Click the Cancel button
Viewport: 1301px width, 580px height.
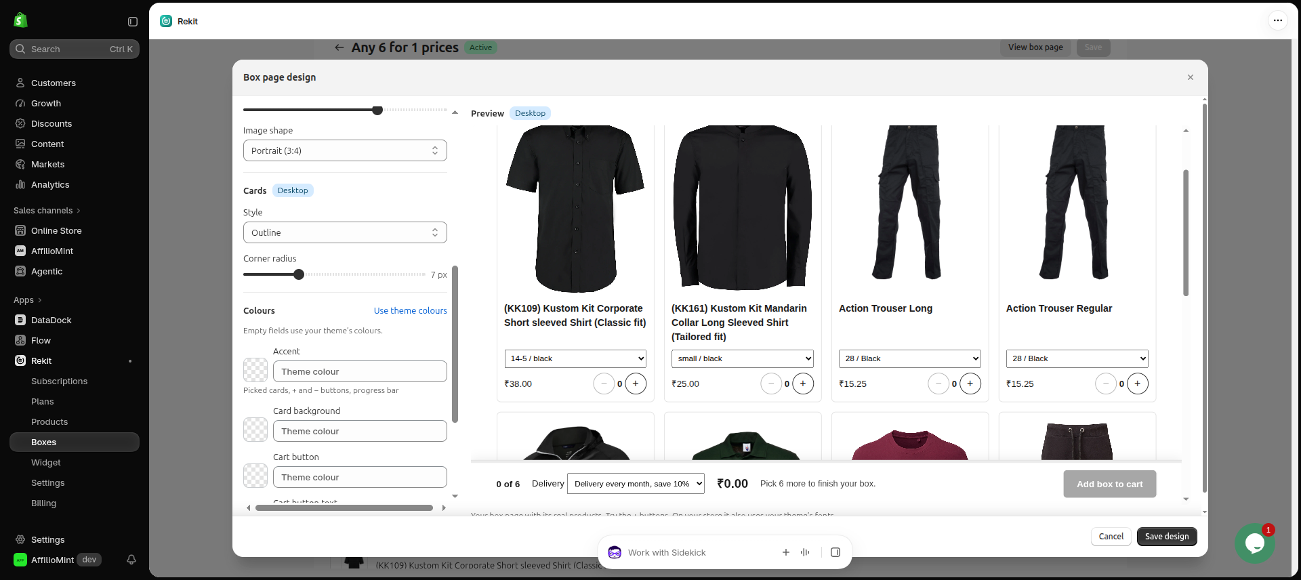coord(1111,536)
